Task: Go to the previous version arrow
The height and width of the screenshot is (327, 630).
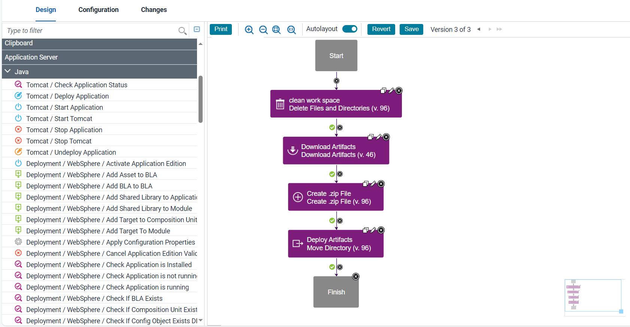Action: [479, 29]
